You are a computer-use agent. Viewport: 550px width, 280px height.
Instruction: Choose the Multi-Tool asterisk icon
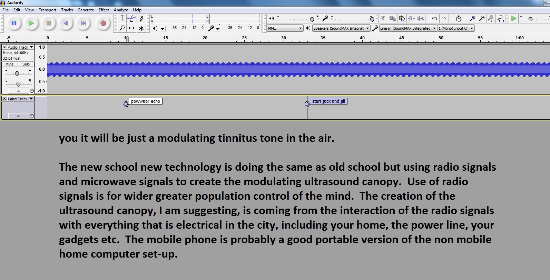click(141, 28)
